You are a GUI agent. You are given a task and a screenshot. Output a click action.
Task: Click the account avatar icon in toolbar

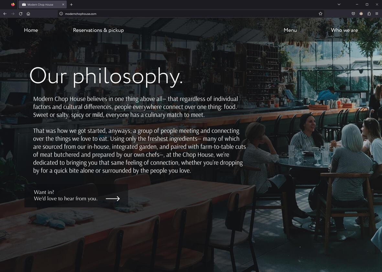click(361, 14)
